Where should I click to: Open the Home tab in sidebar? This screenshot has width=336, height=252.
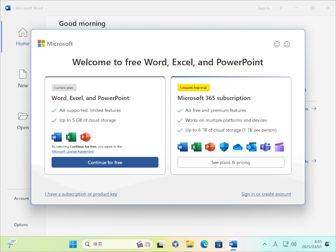coord(23,37)
